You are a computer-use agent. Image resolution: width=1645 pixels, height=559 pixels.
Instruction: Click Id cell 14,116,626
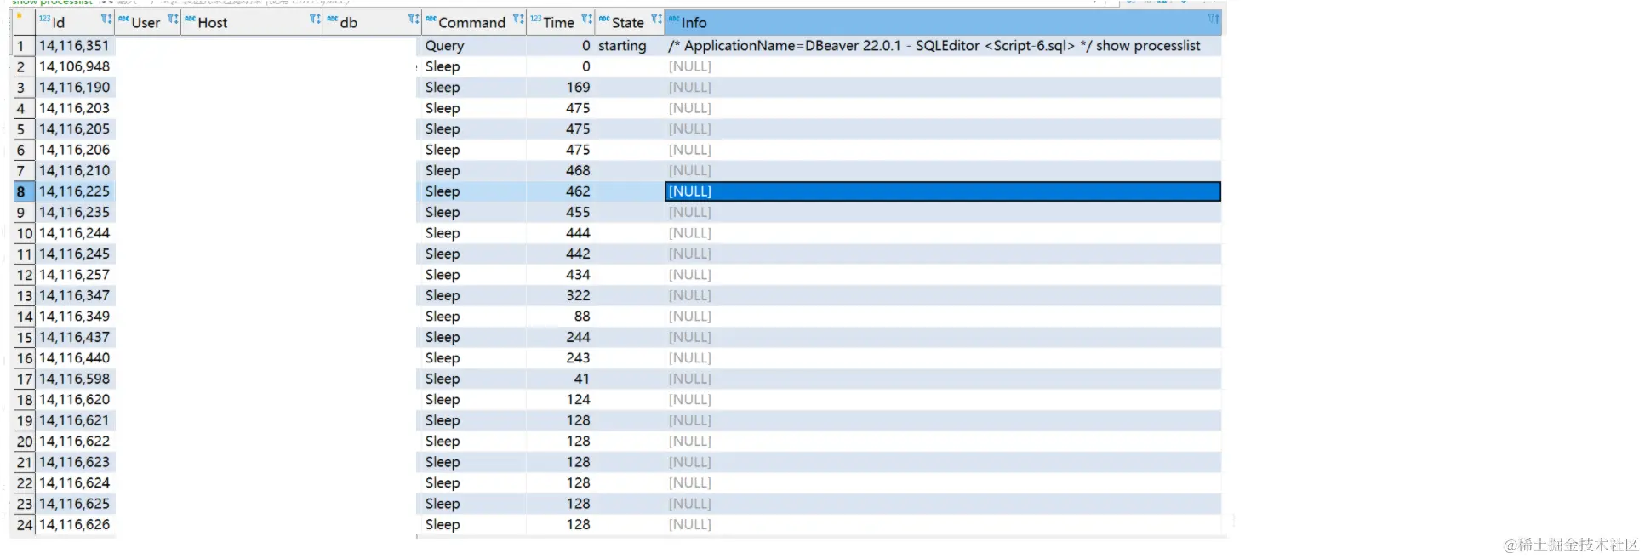[75, 525]
